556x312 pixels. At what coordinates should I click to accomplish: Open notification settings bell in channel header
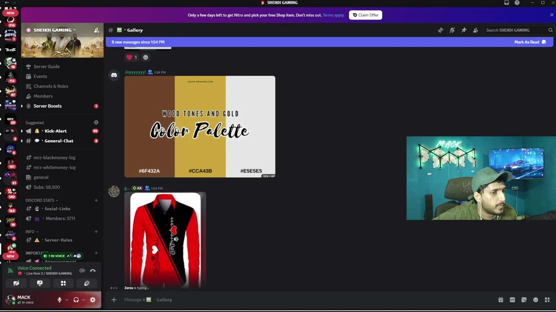click(x=452, y=30)
